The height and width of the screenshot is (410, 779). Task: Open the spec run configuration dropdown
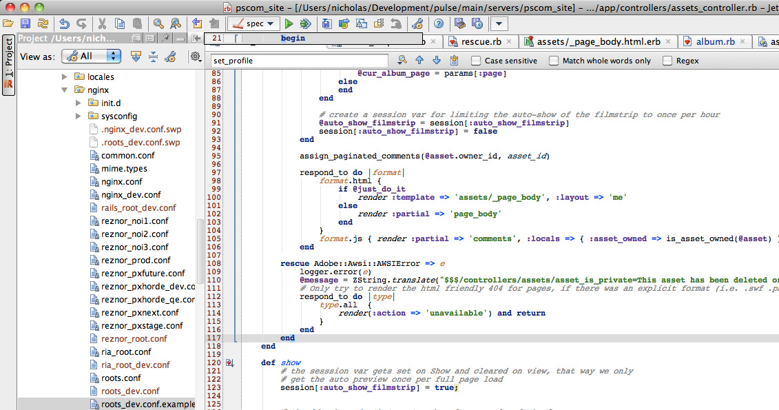coord(253,23)
